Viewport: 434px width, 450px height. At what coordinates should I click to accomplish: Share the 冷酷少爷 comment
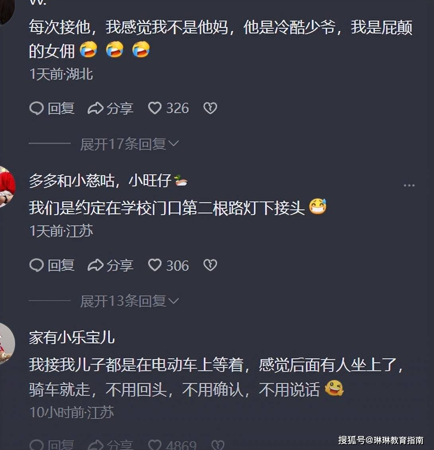(x=111, y=108)
